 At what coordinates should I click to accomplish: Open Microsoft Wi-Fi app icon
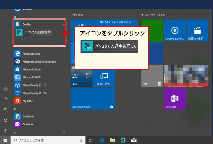pyautogui.click(x=18, y=77)
